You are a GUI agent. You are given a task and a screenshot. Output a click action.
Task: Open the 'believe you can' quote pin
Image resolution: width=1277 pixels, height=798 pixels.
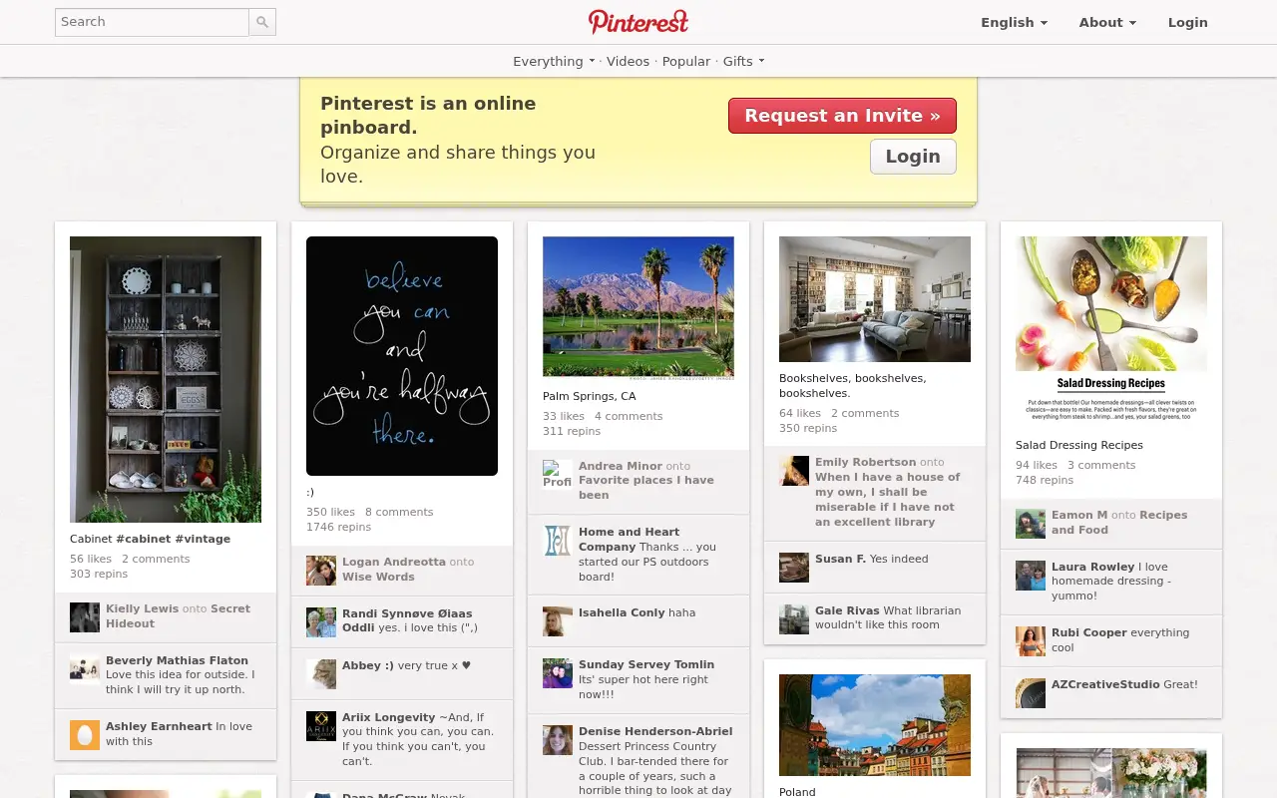point(402,356)
